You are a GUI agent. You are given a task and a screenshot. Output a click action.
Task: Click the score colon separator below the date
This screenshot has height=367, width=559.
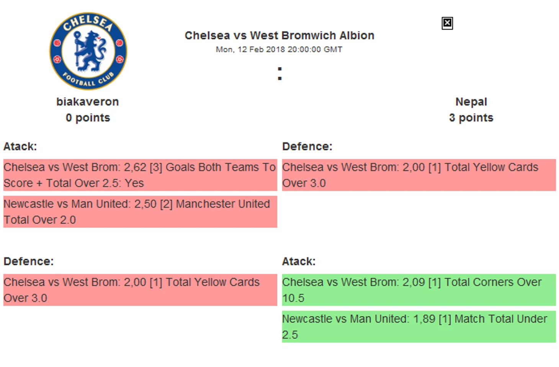pos(280,73)
